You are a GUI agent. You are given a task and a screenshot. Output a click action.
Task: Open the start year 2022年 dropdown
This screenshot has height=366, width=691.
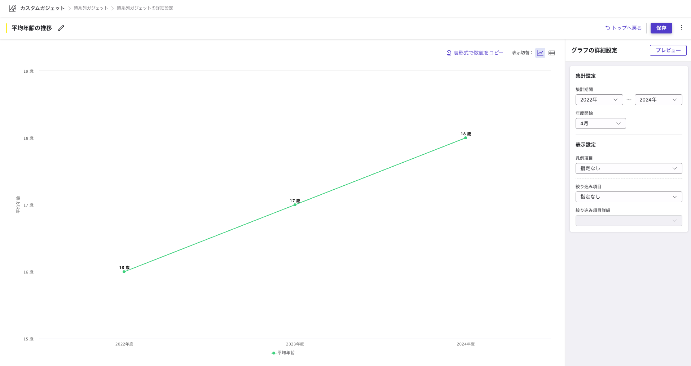pyautogui.click(x=599, y=100)
